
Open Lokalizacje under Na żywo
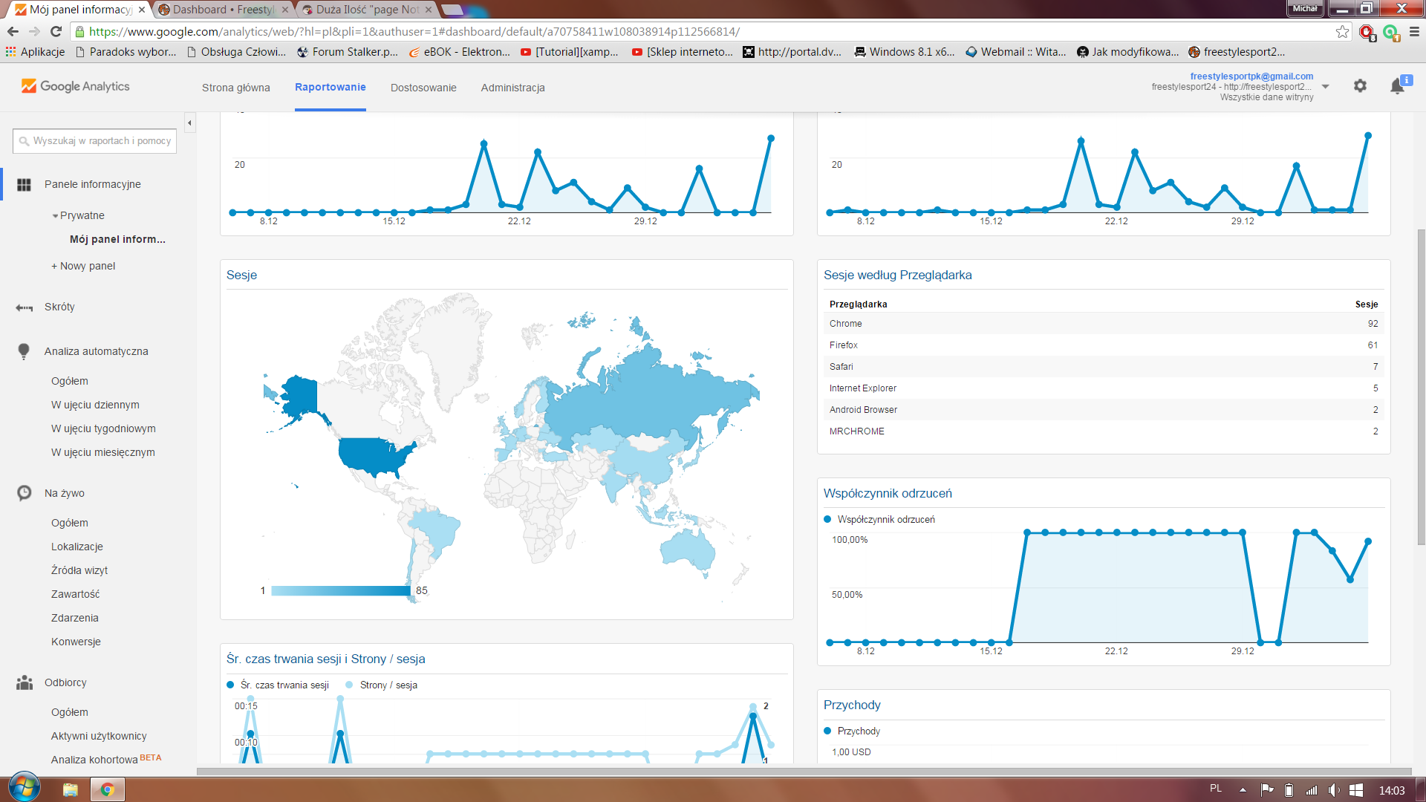pyautogui.click(x=77, y=547)
